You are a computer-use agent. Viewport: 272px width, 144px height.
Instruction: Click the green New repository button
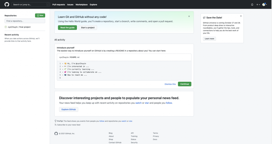click(40, 15)
